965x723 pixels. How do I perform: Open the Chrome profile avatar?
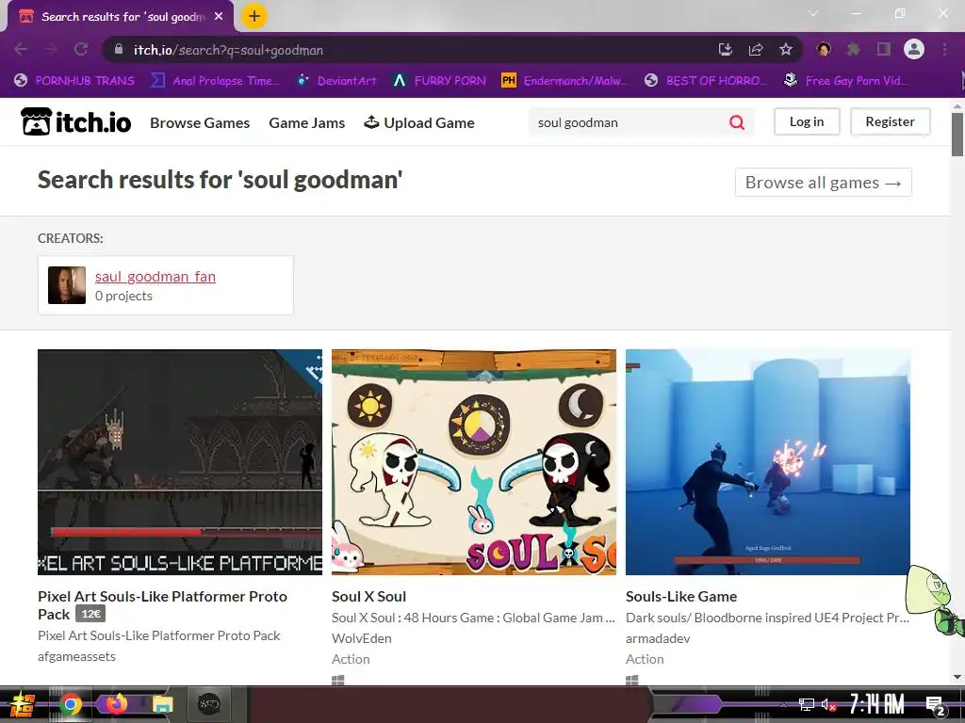(914, 49)
